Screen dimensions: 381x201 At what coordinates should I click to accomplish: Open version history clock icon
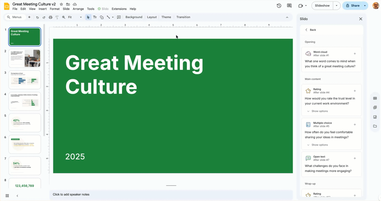(279, 6)
